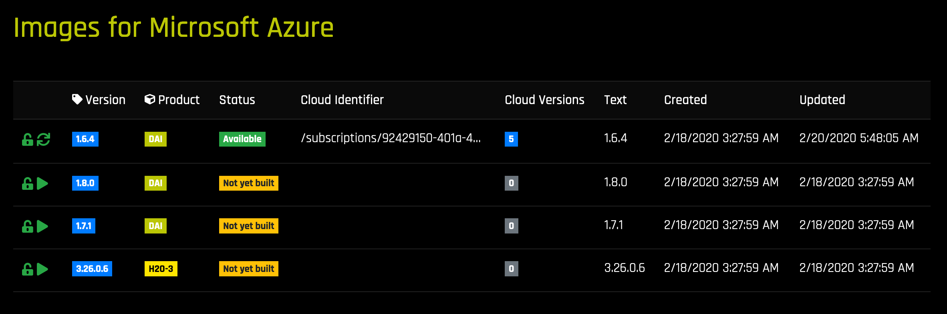This screenshot has width=947, height=314.
Task: Sort by the Product column header
Action: [179, 100]
